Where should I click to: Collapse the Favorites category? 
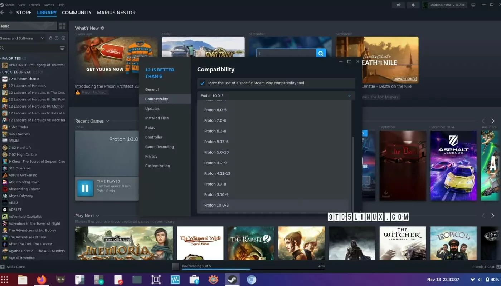pyautogui.click(x=11, y=58)
